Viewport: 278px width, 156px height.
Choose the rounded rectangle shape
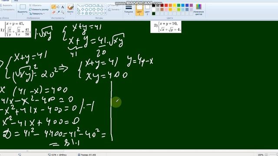(94, 6)
